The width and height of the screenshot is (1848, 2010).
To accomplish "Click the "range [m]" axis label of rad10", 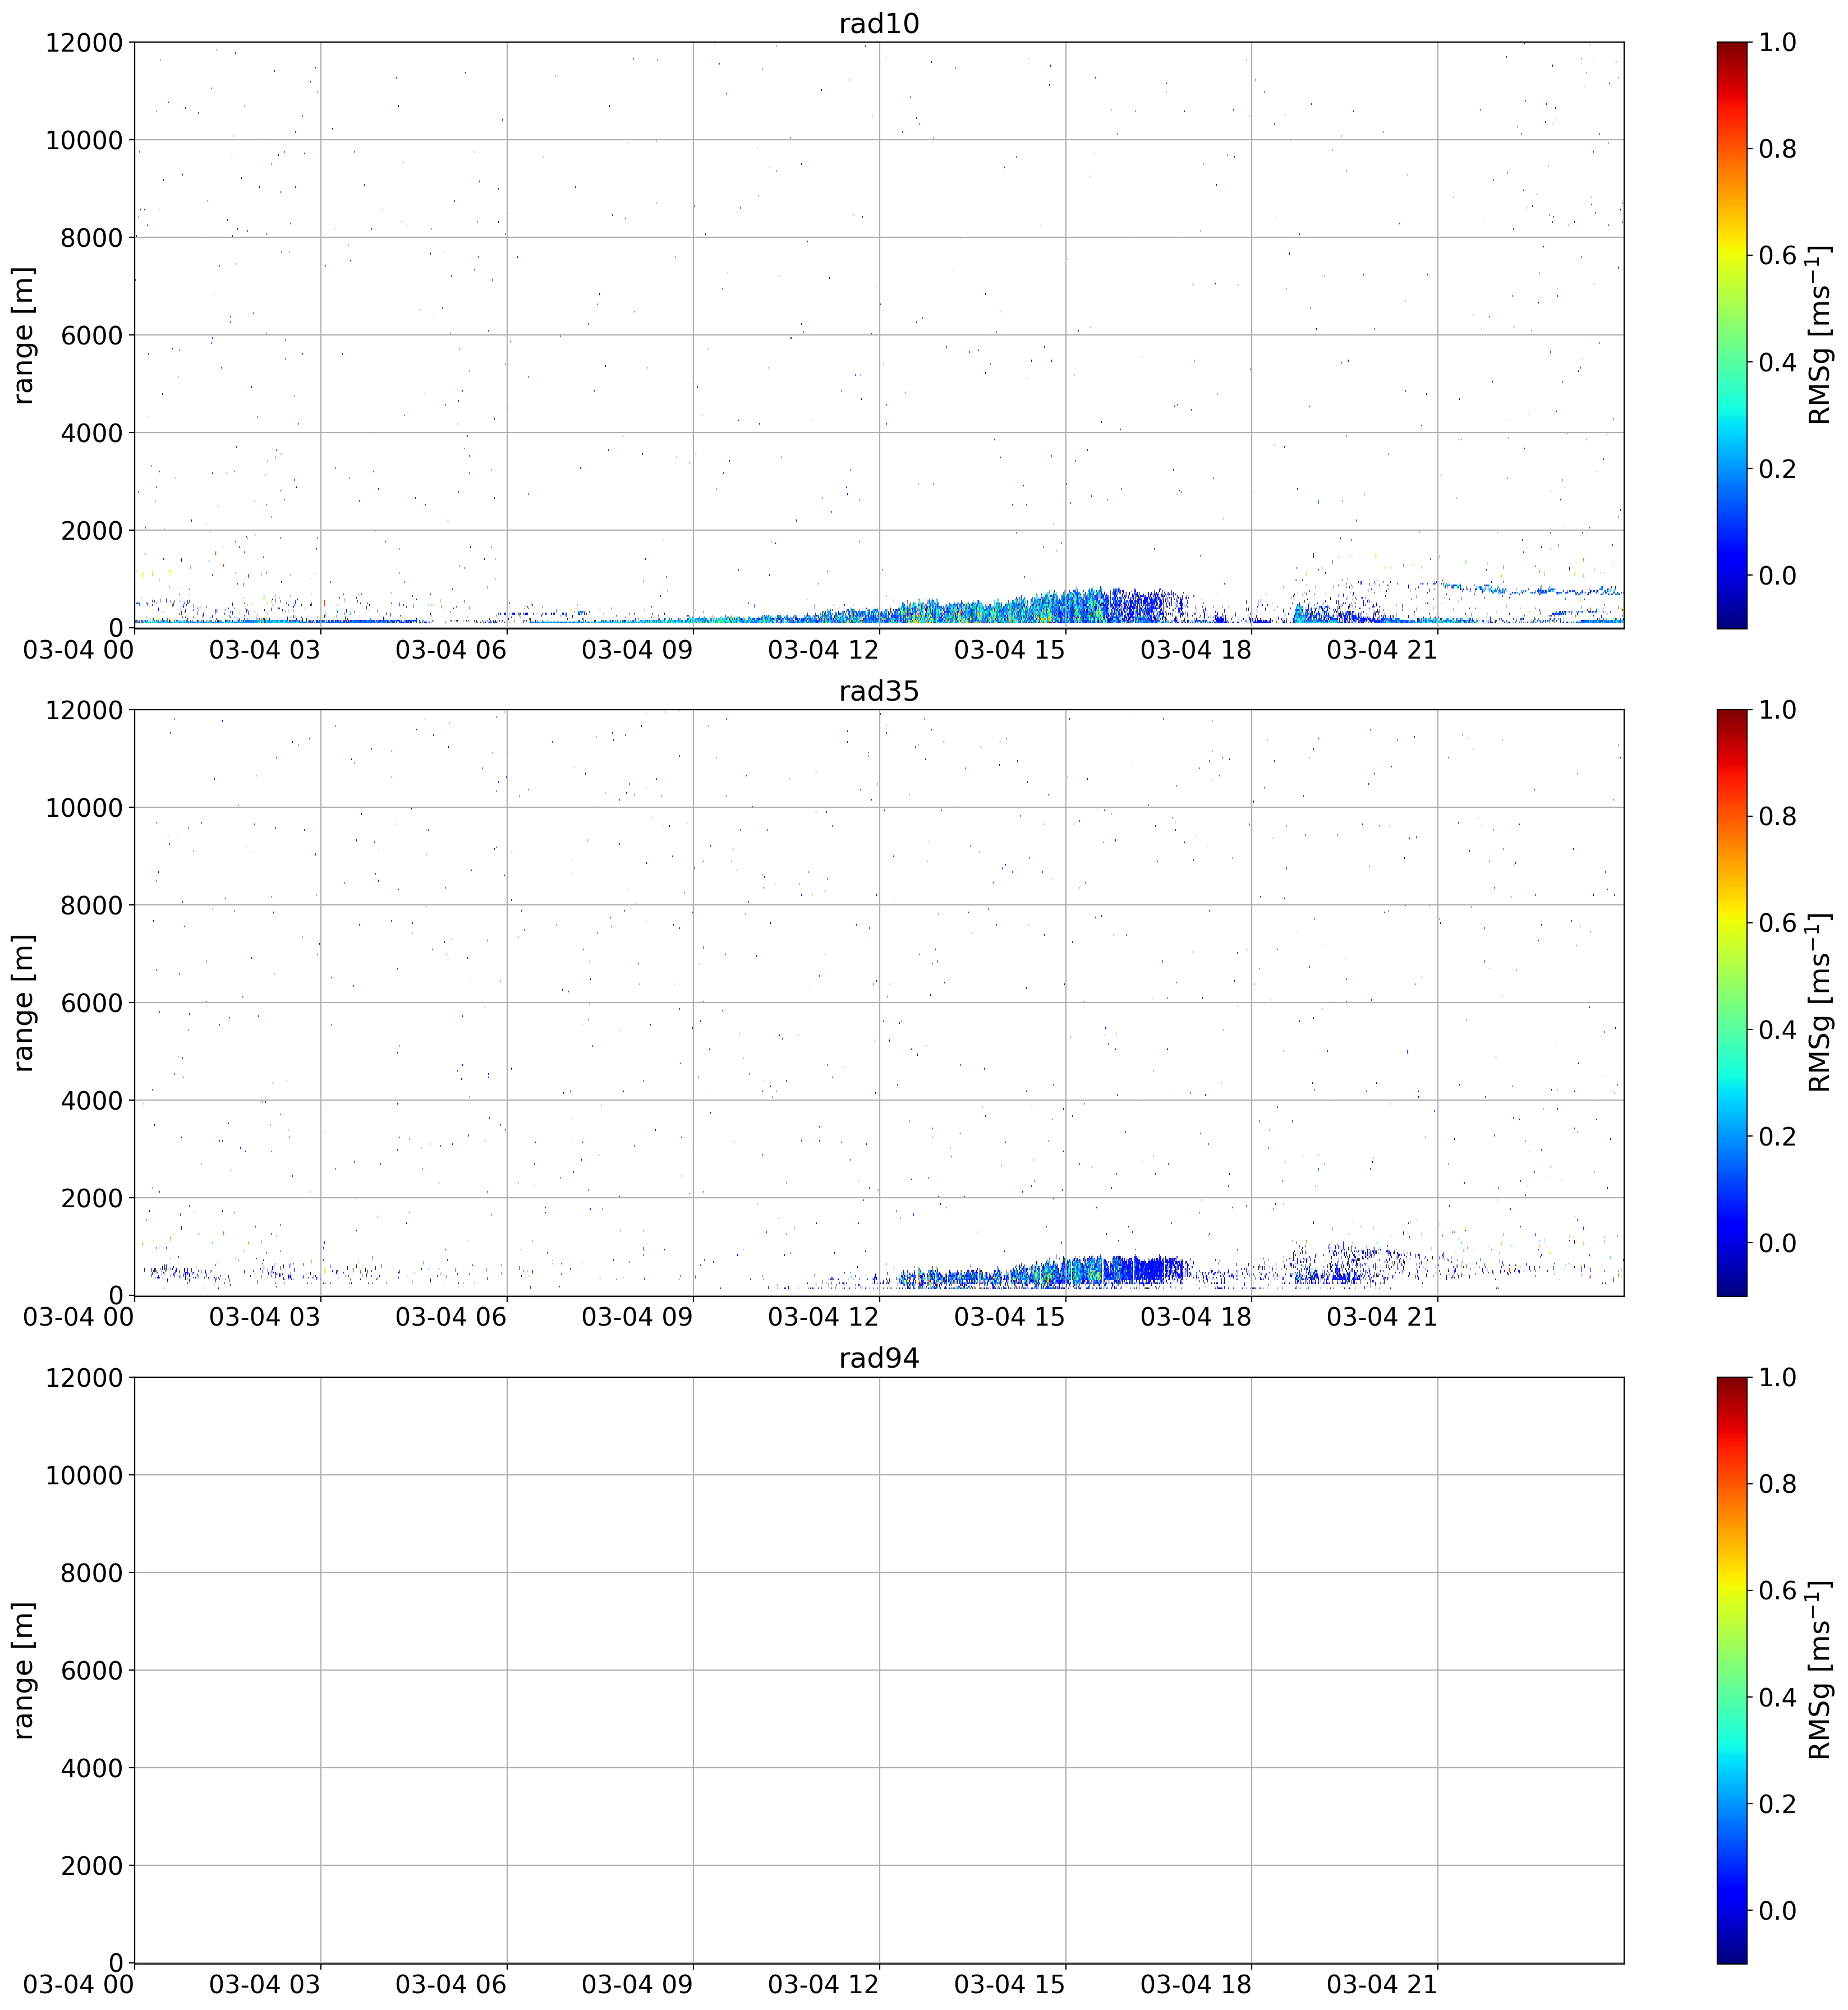I will pyautogui.click(x=24, y=335).
